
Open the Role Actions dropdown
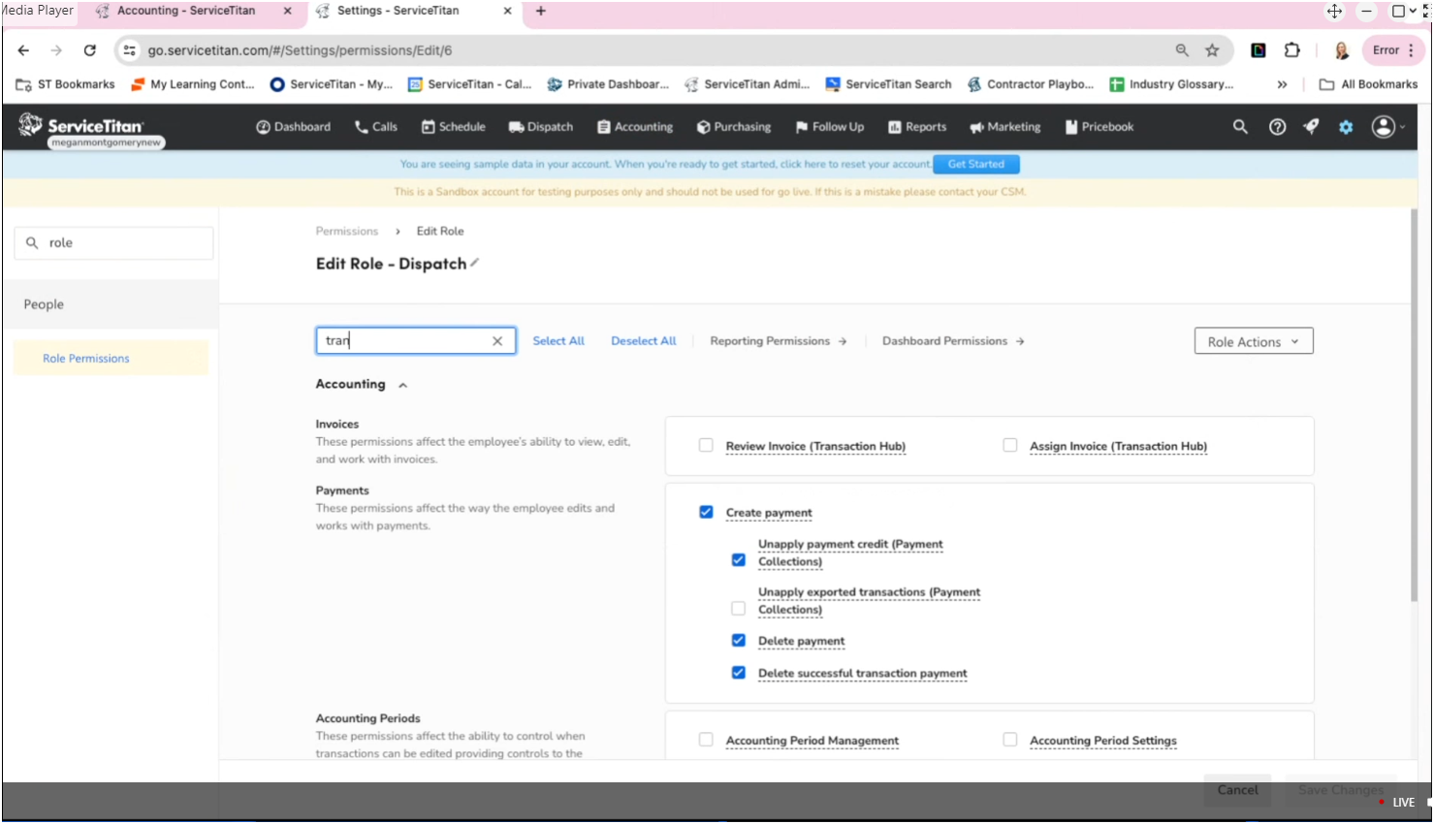(1254, 341)
